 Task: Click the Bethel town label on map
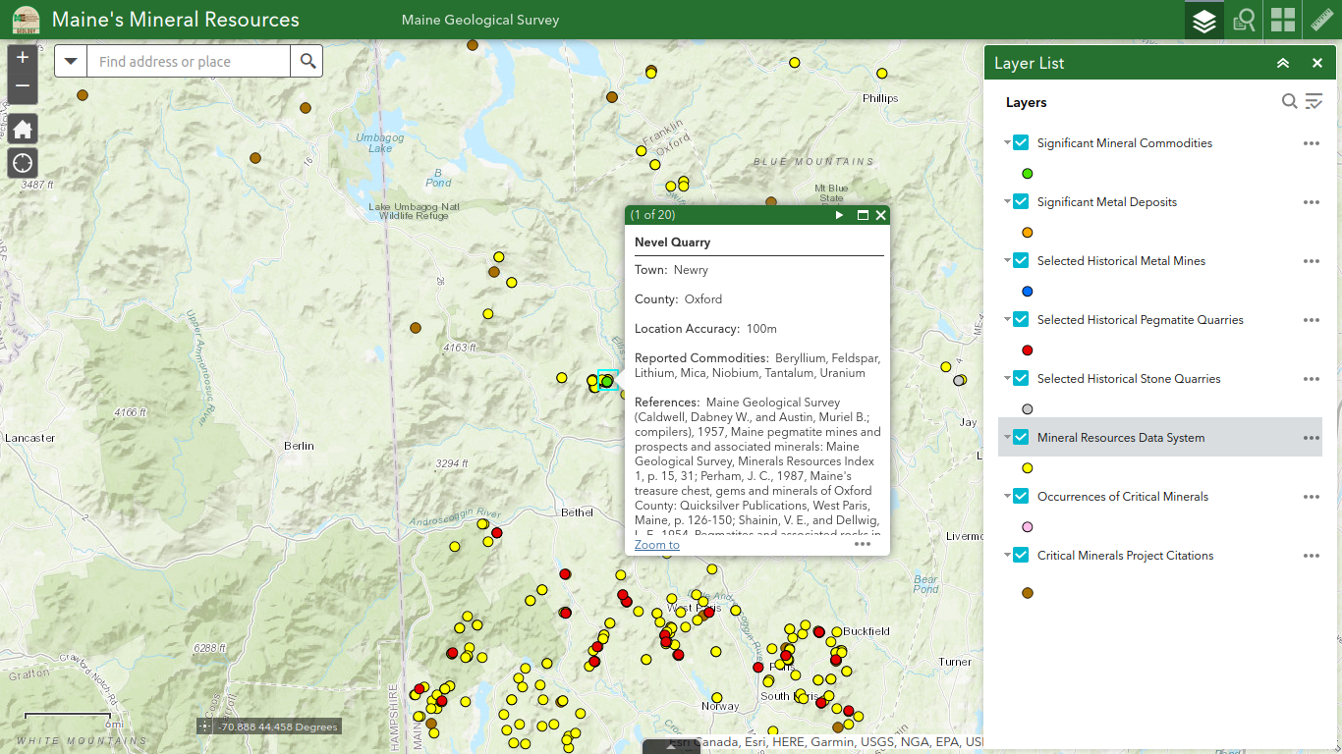[577, 512]
